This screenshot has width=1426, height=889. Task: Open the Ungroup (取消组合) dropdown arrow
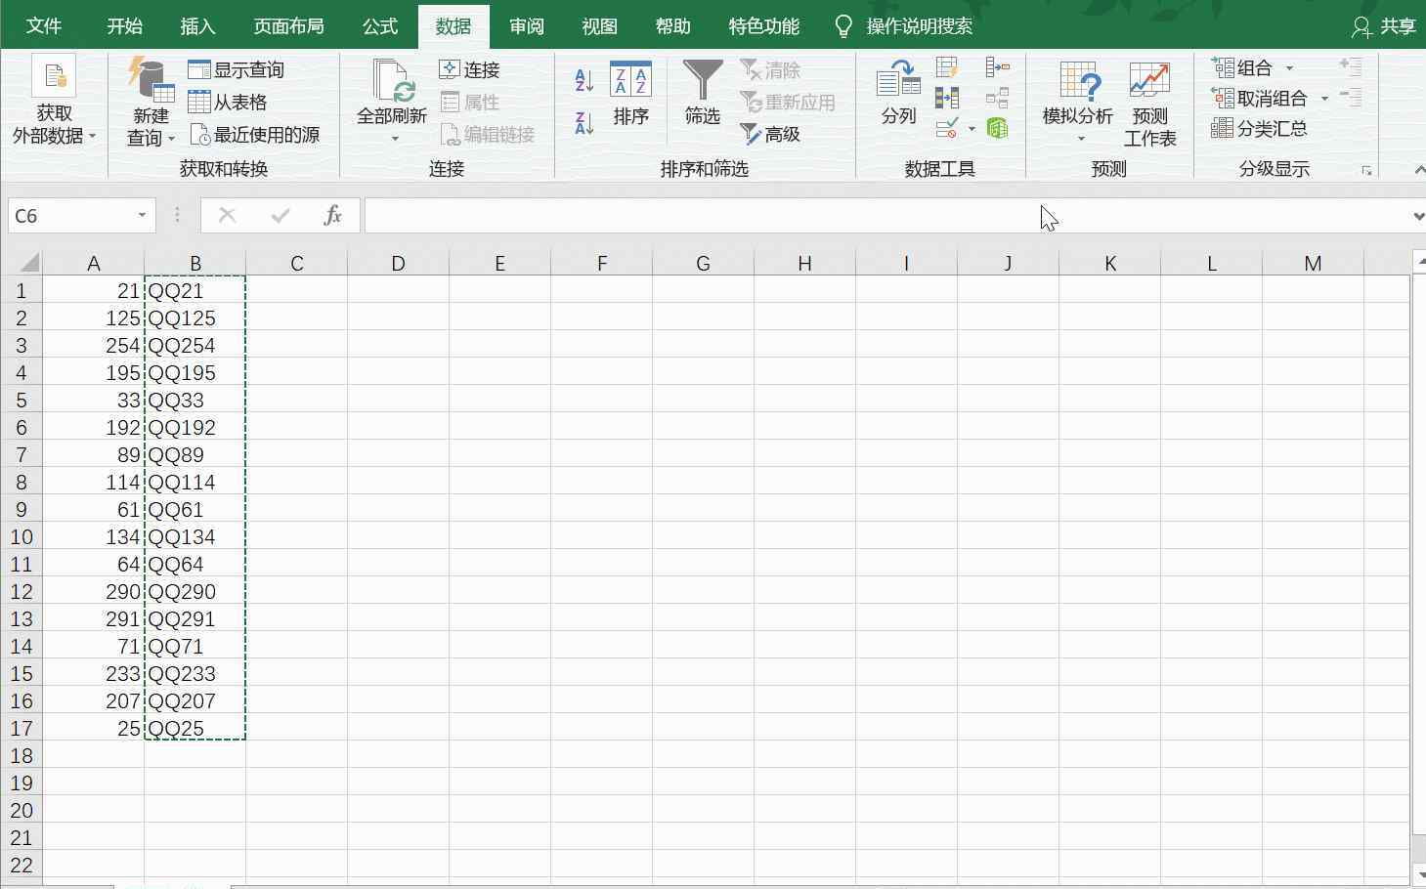1324,99
